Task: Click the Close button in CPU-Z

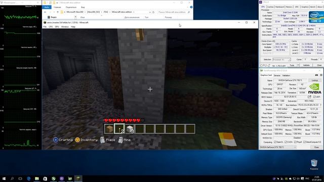Action: (x=319, y=65)
